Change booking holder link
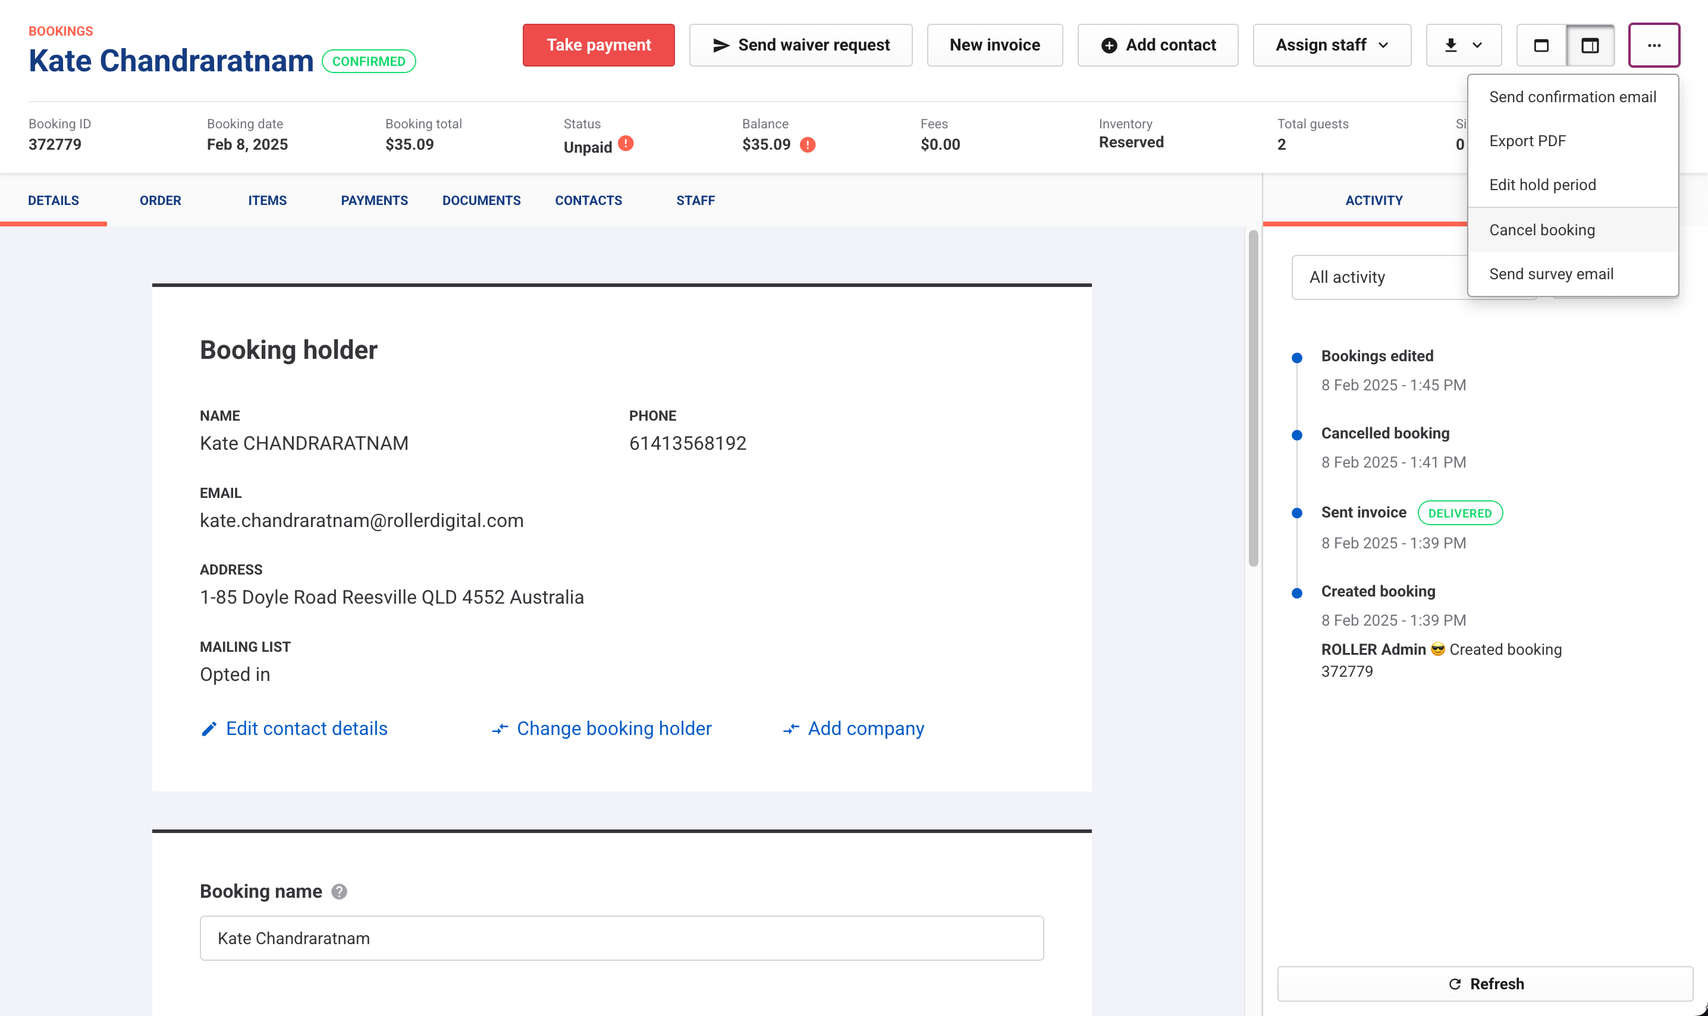Image resolution: width=1708 pixels, height=1016 pixels. 602,729
